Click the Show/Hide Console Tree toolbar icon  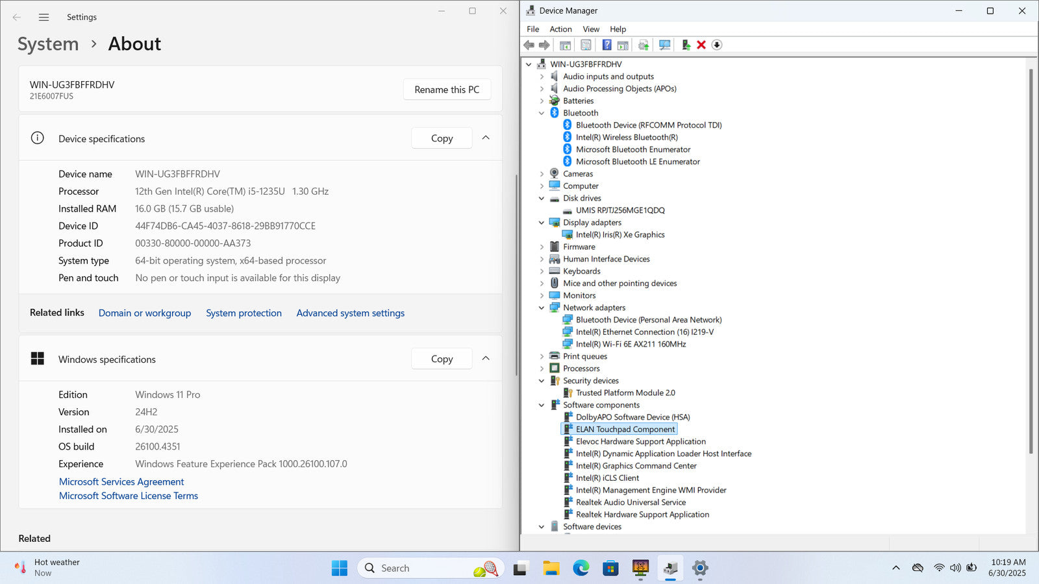pyautogui.click(x=565, y=45)
